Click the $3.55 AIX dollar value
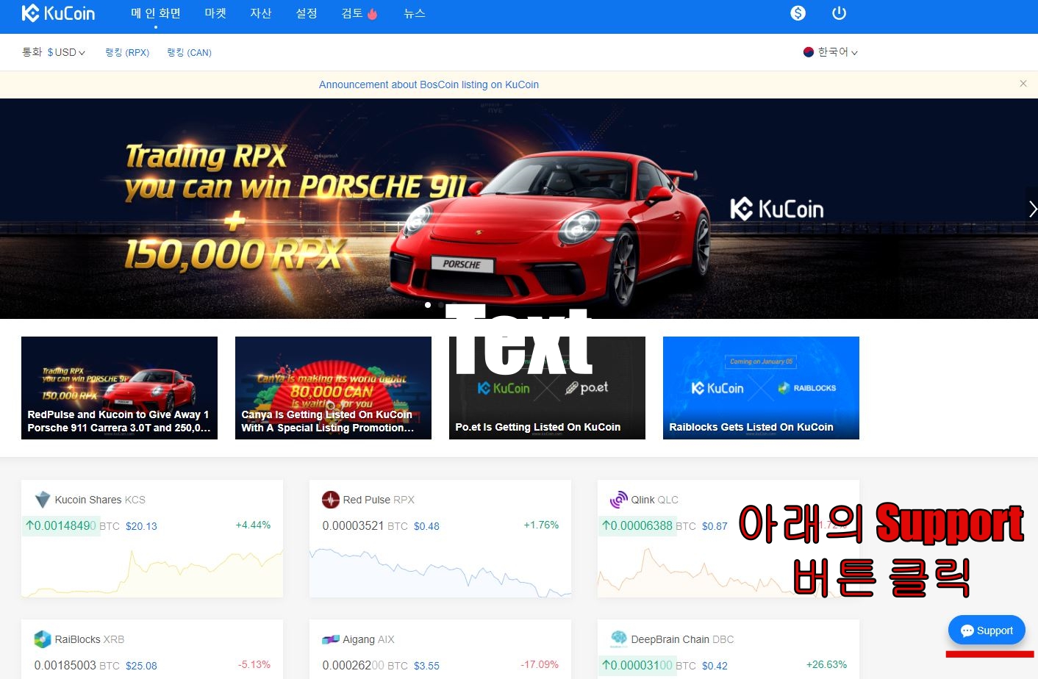1038x679 pixels. 426,666
